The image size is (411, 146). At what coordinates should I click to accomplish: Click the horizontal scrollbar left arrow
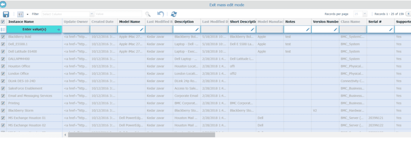(65, 135)
